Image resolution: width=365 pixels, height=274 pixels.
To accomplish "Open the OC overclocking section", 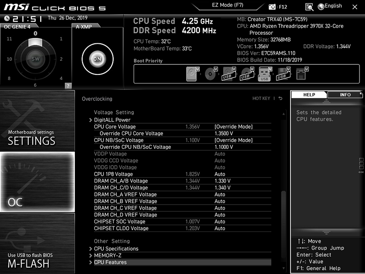I will click(37, 182).
